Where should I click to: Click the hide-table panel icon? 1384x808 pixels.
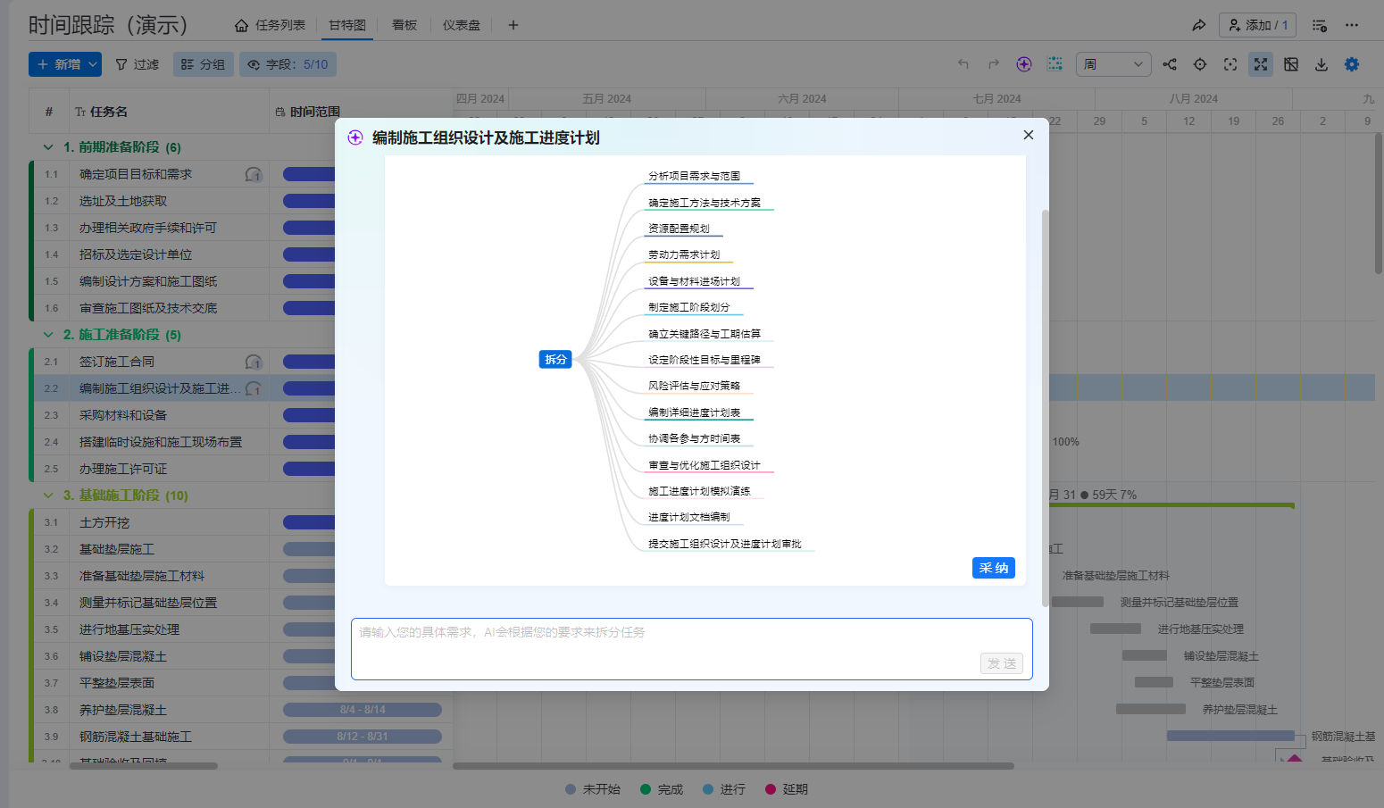tap(1291, 64)
